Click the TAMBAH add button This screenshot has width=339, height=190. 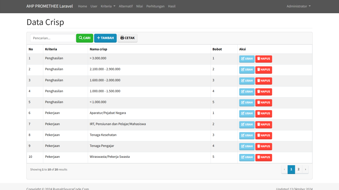click(105, 38)
